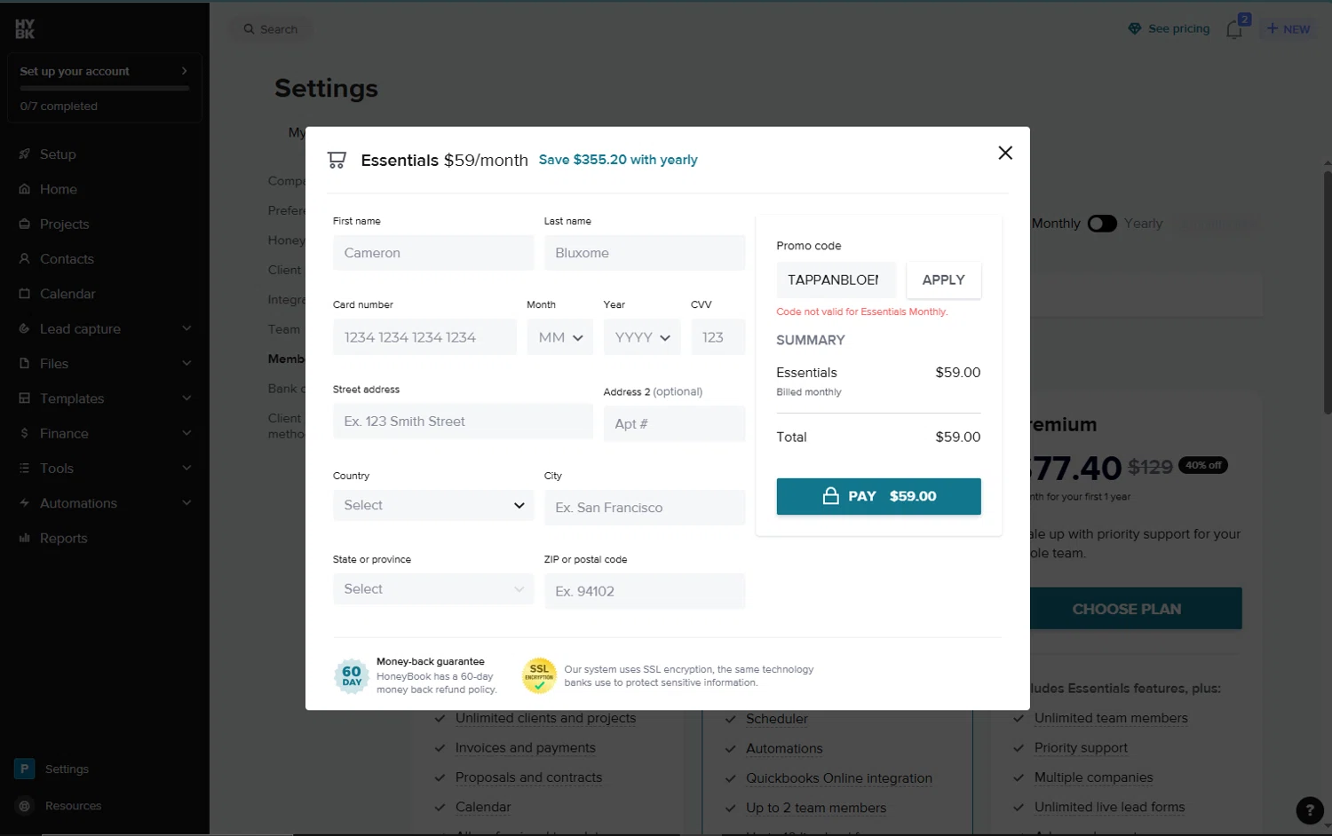Click the City field
Screen dimensions: 1332x836
(645, 508)
